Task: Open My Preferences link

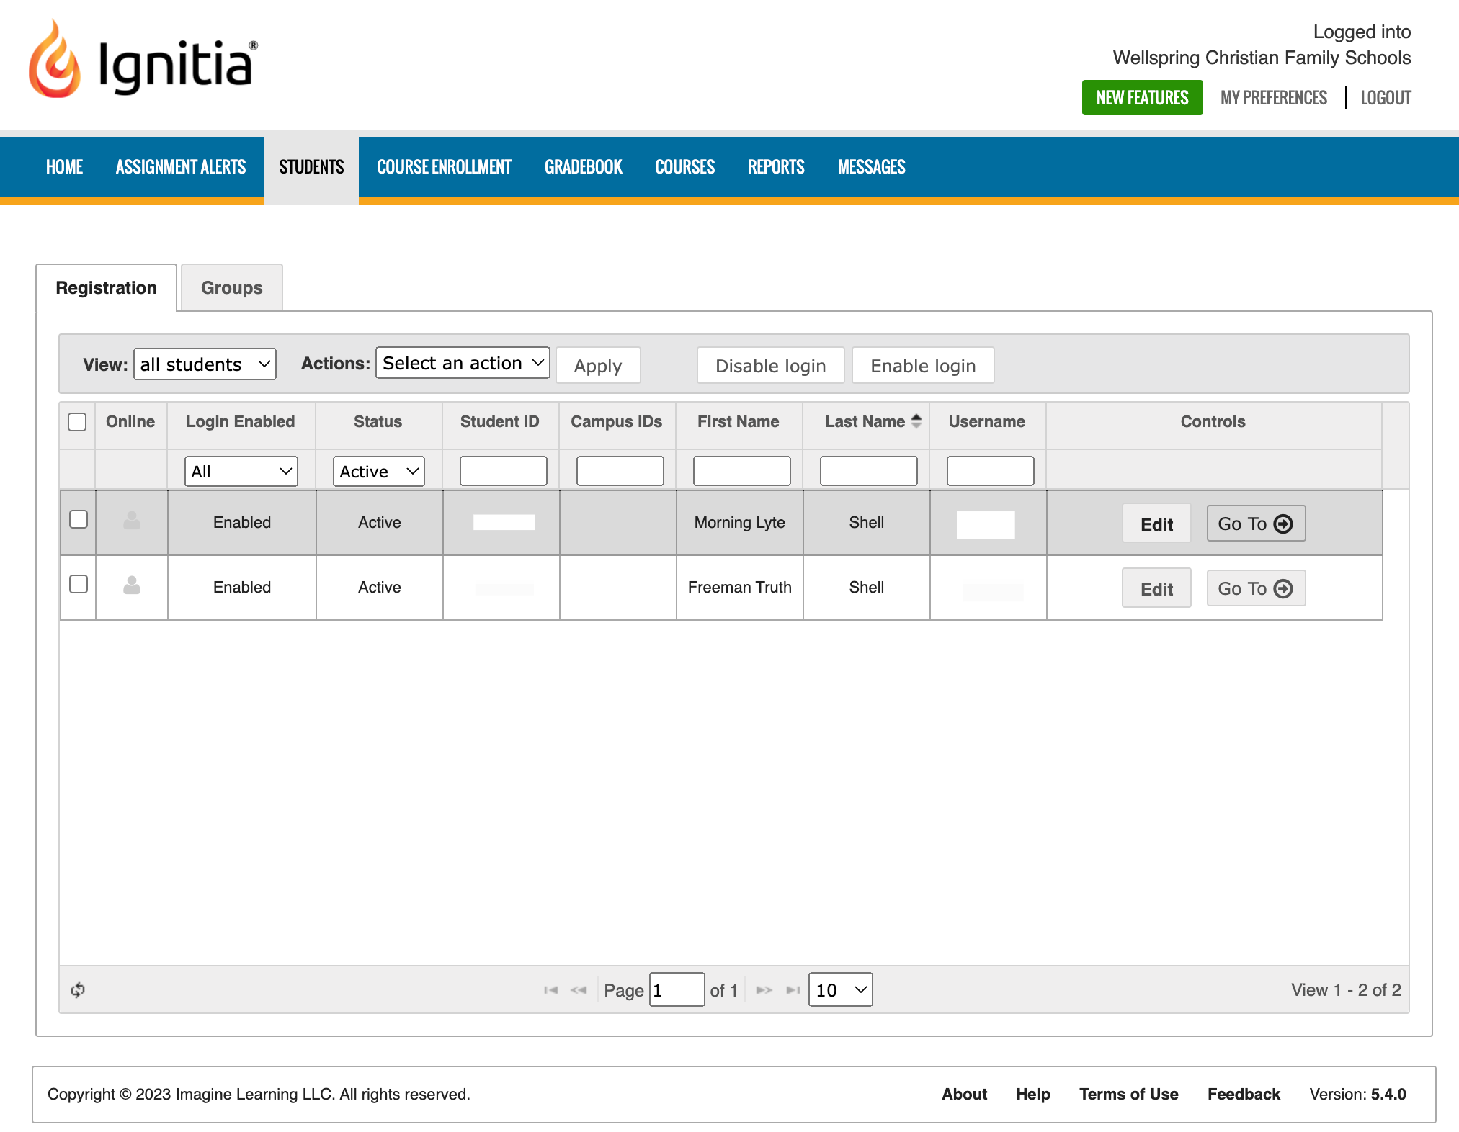Action: [1274, 98]
